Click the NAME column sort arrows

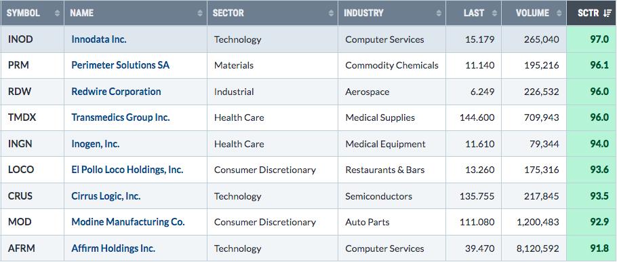200,13
